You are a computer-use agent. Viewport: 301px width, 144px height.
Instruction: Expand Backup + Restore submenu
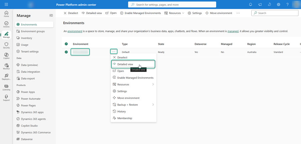133,105
